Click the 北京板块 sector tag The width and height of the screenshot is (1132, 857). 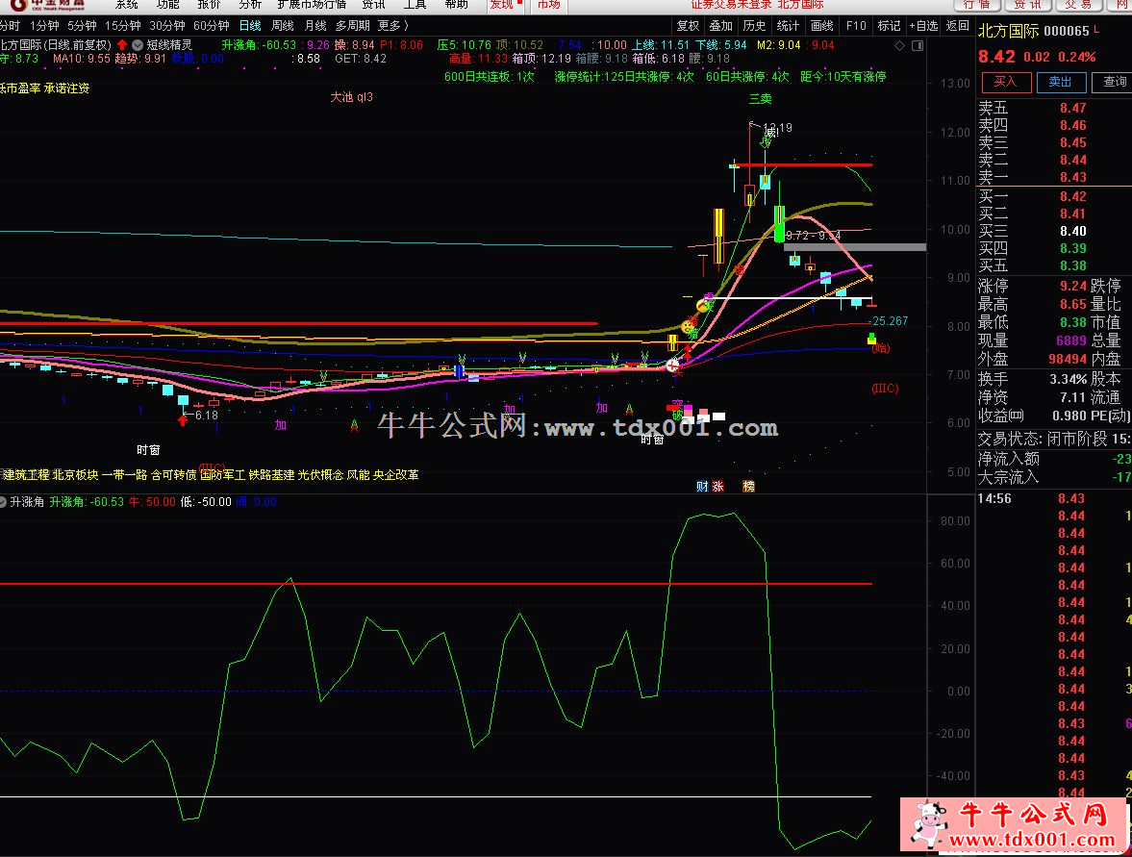point(75,474)
